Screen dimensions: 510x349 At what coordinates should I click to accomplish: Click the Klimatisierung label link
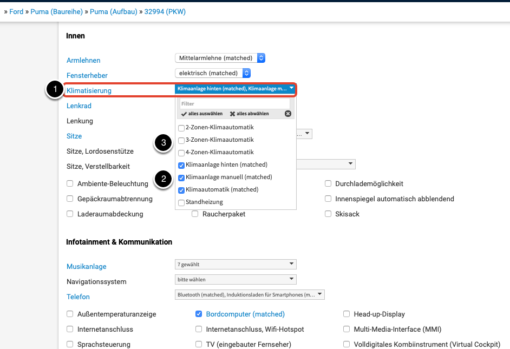tap(89, 90)
